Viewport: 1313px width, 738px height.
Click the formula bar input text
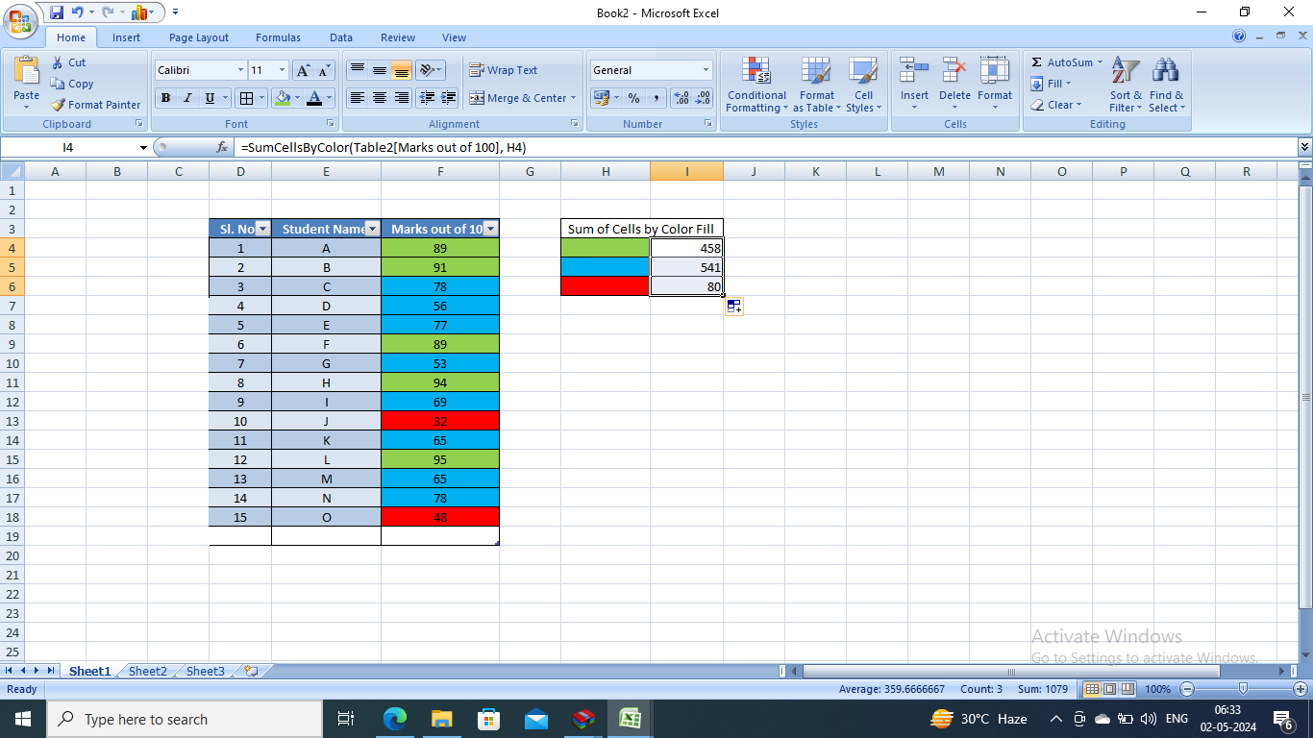[x=384, y=148]
